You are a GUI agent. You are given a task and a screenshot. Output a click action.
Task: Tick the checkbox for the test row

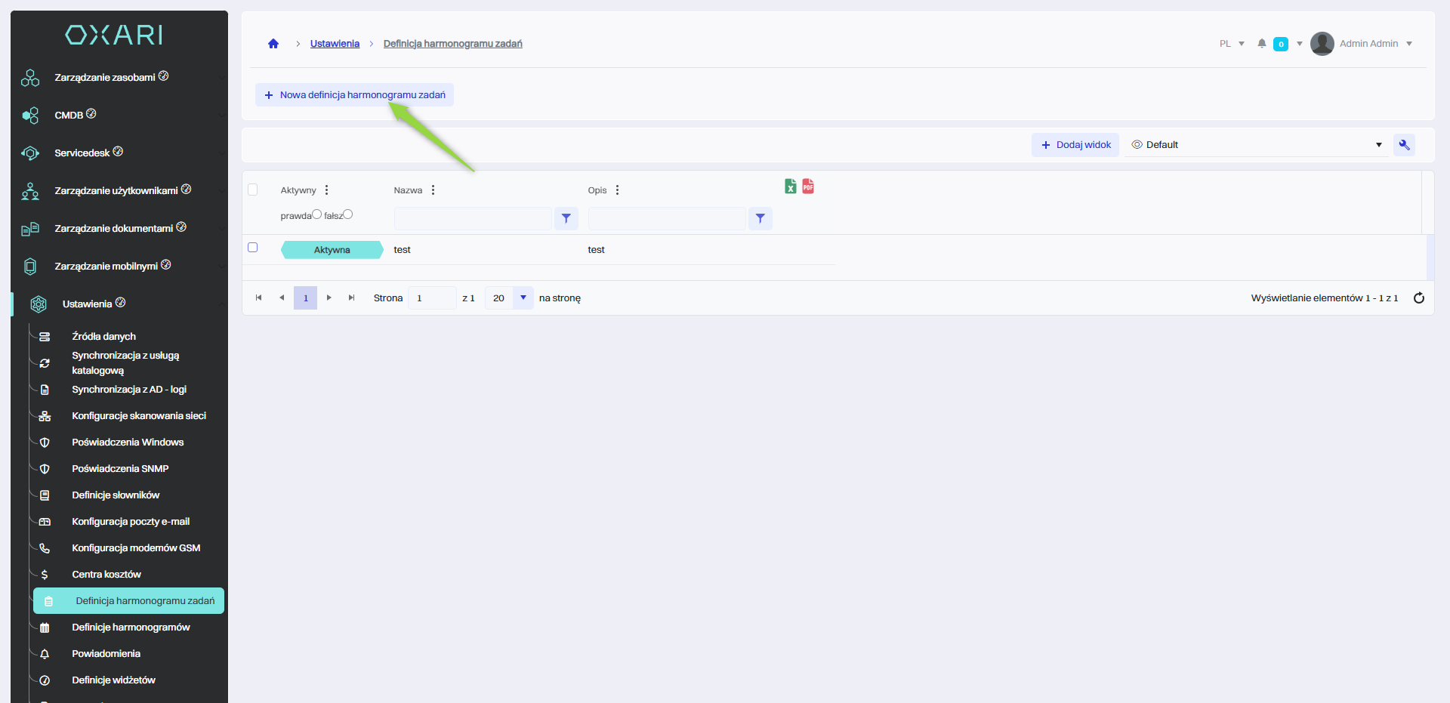[x=253, y=248]
